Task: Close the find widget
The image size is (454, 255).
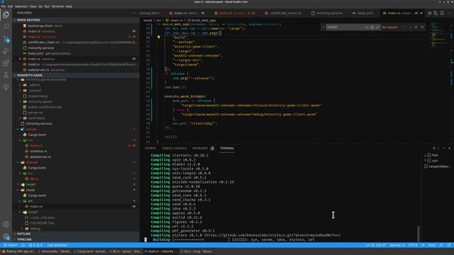Action: pyautogui.click(x=422, y=27)
